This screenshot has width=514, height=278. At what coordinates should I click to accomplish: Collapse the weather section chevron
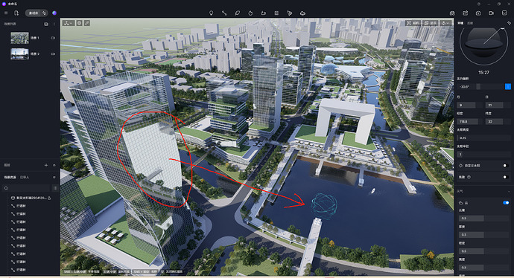(x=509, y=191)
